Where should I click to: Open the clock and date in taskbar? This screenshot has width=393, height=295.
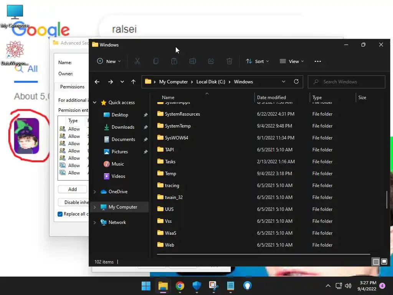[x=367, y=286]
